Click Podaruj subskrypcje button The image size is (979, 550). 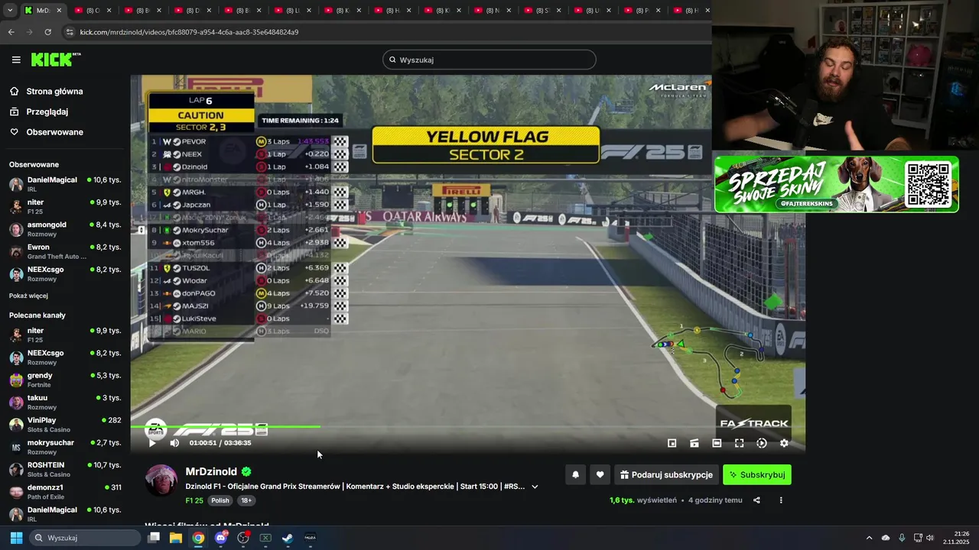click(x=666, y=474)
